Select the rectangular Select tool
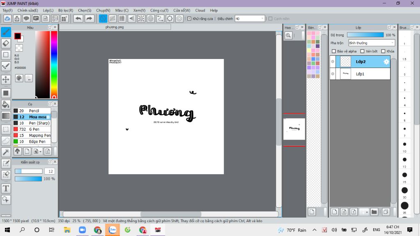 tap(6, 129)
